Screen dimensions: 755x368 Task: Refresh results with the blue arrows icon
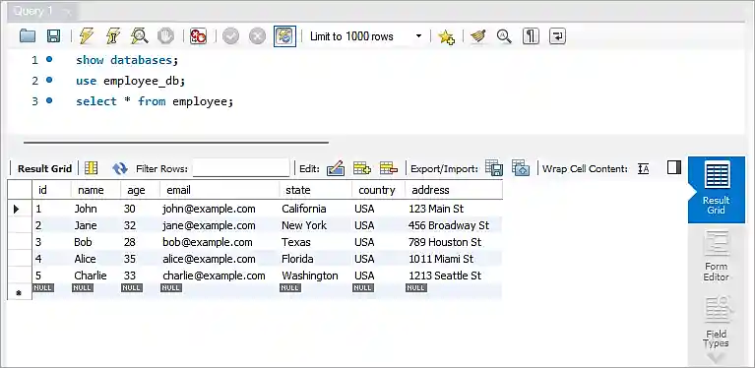(x=119, y=168)
